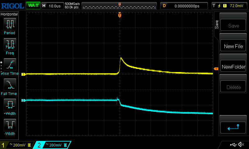Select the Rise Time measurement icon
The height and width of the screenshot is (149, 249).
click(10, 64)
